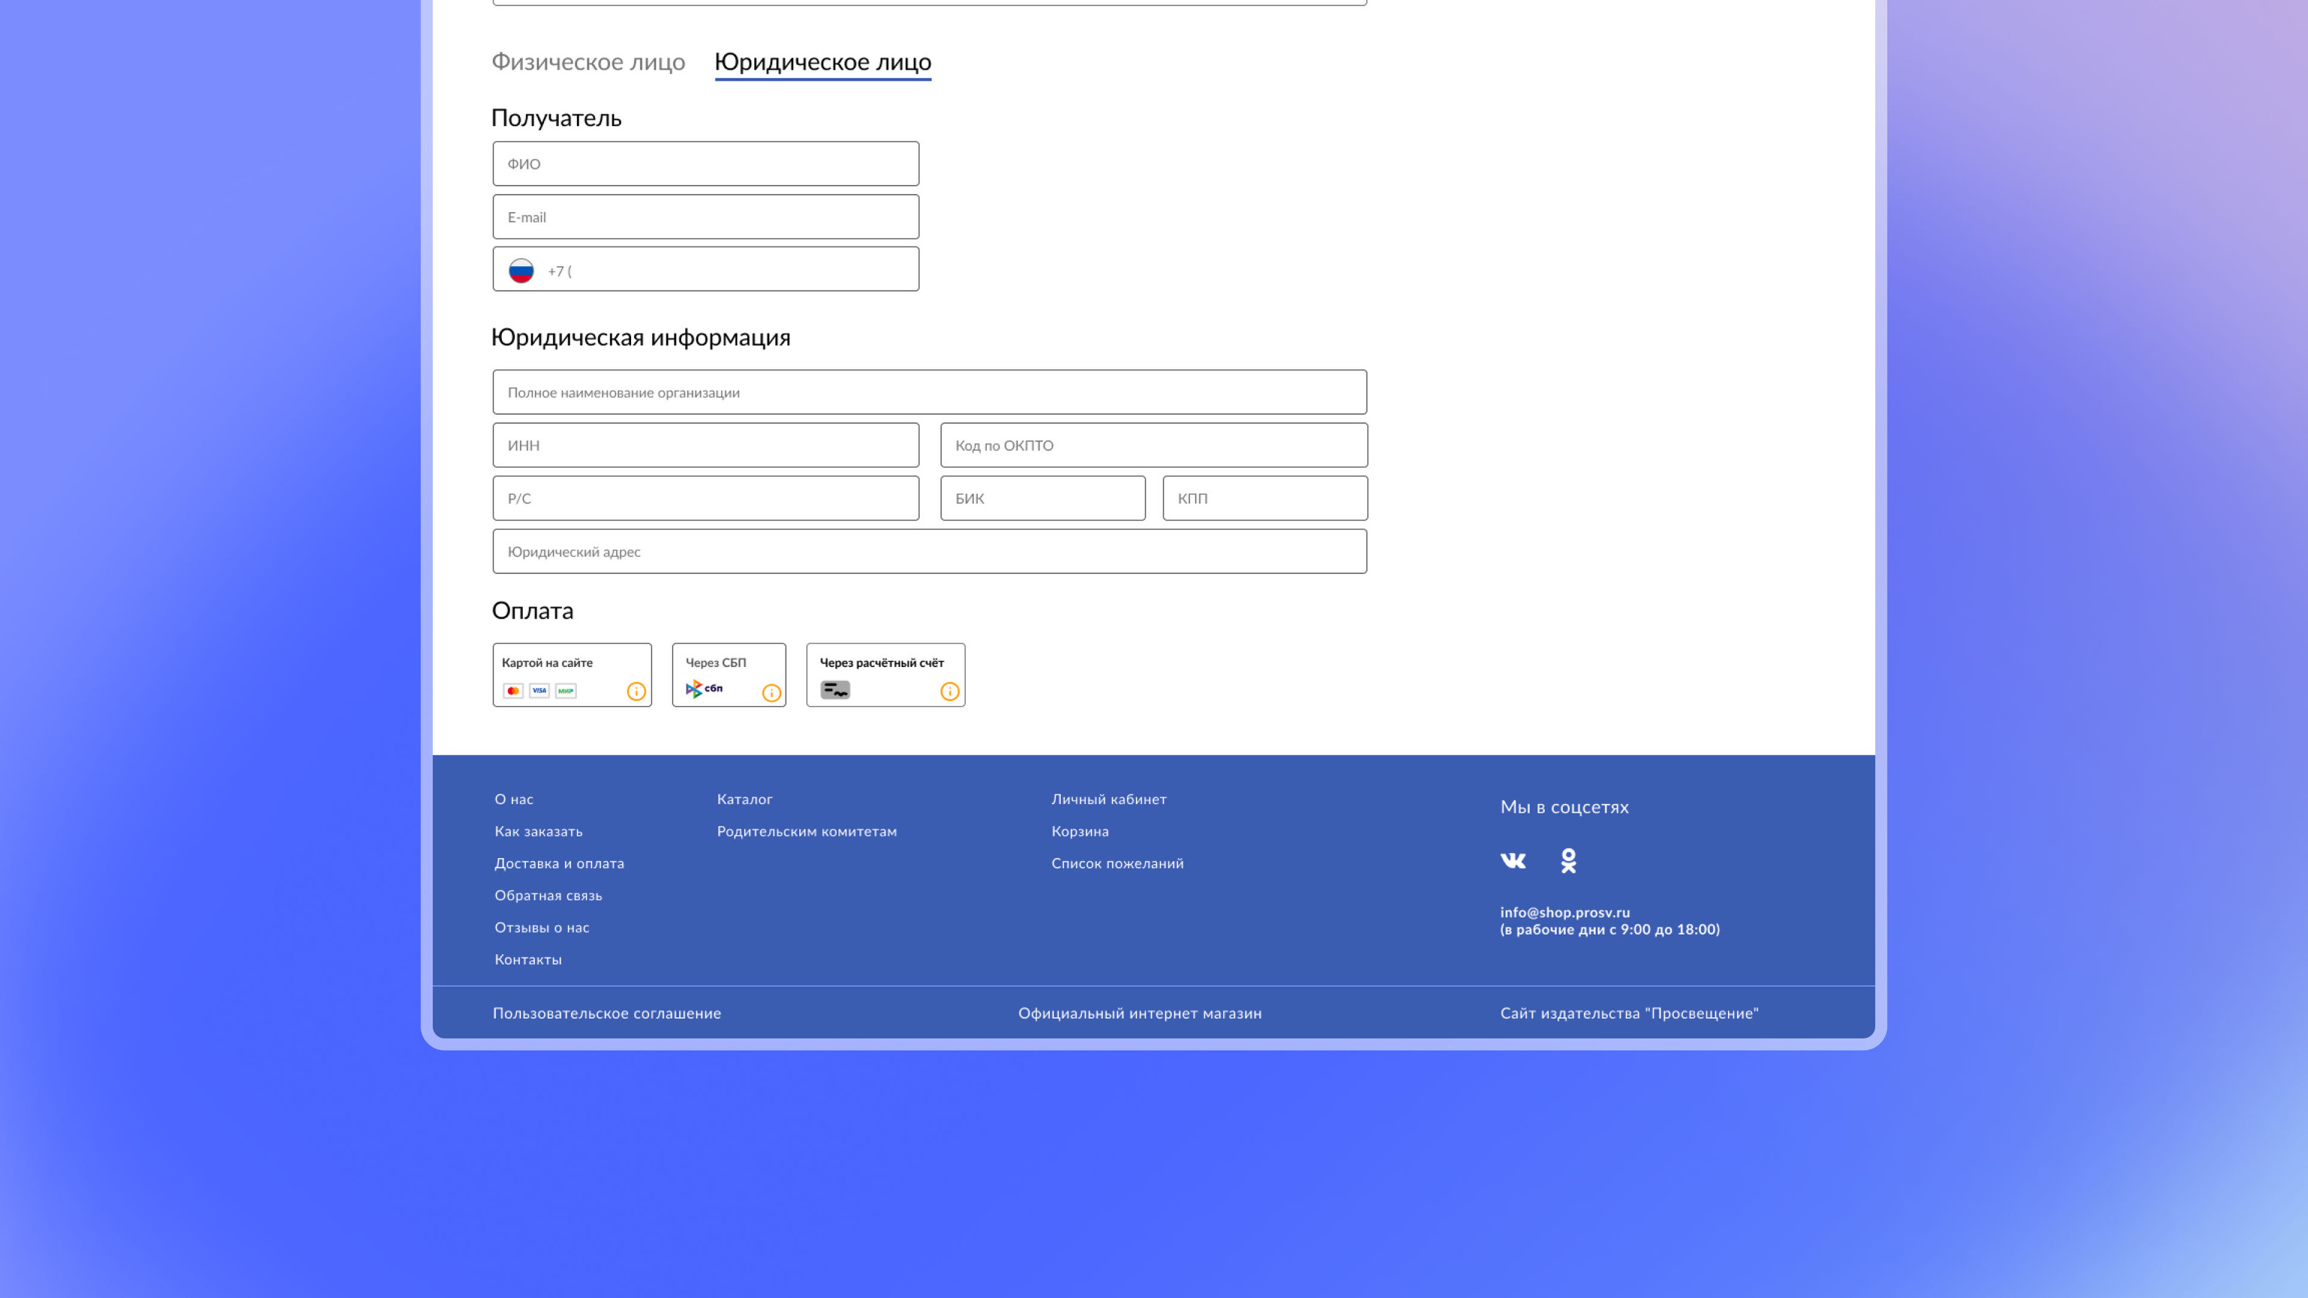Choose "Через расчётный счёт" payment
This screenshot has width=2308, height=1298.
pos(881,663)
